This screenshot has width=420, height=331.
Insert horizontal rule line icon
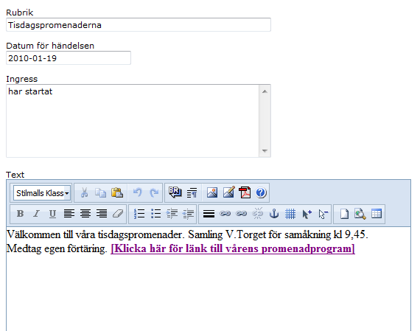point(209,214)
